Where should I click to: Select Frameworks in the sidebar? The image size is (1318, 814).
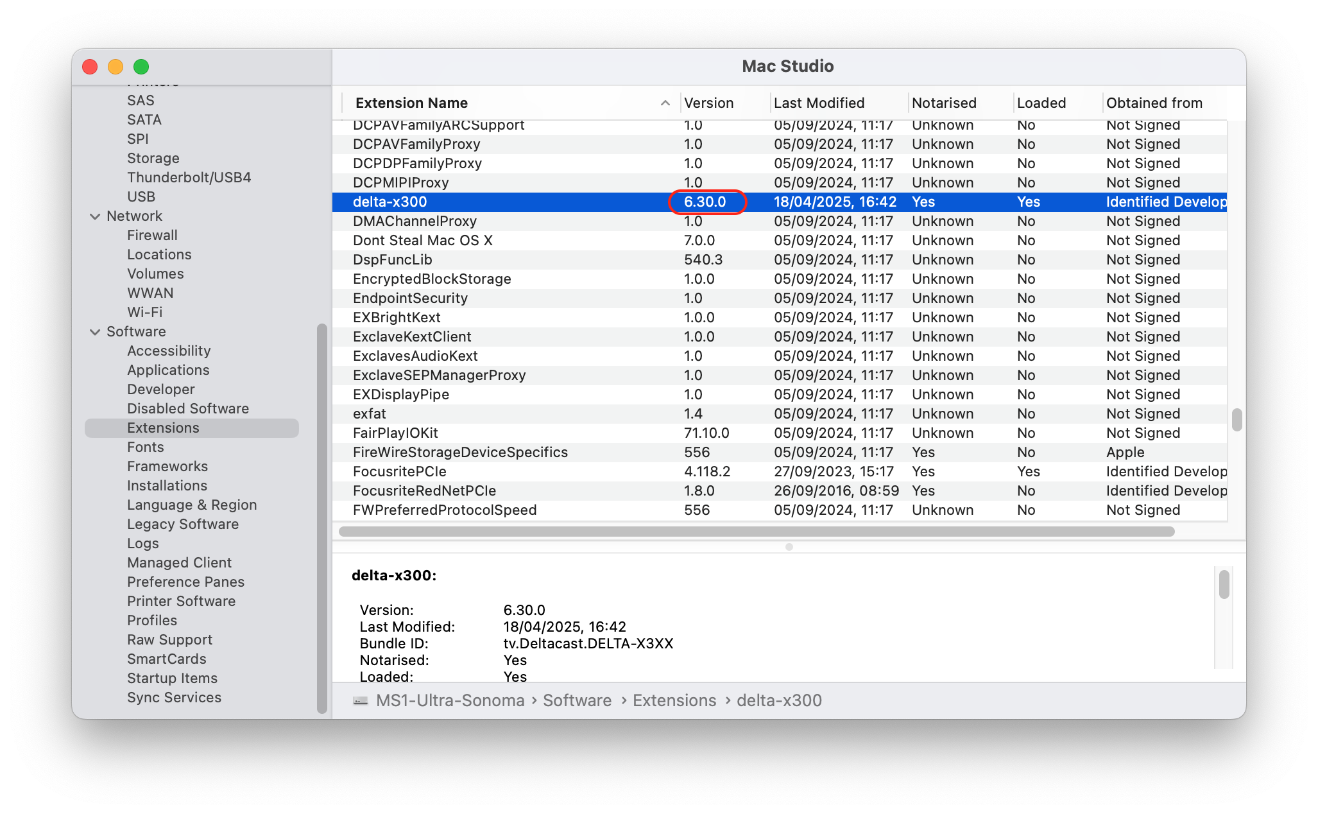167,467
